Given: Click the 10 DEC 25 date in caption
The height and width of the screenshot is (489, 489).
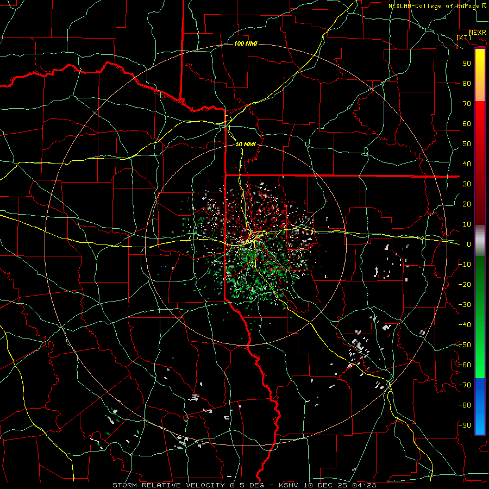Looking at the screenshot, I should 327,485.
